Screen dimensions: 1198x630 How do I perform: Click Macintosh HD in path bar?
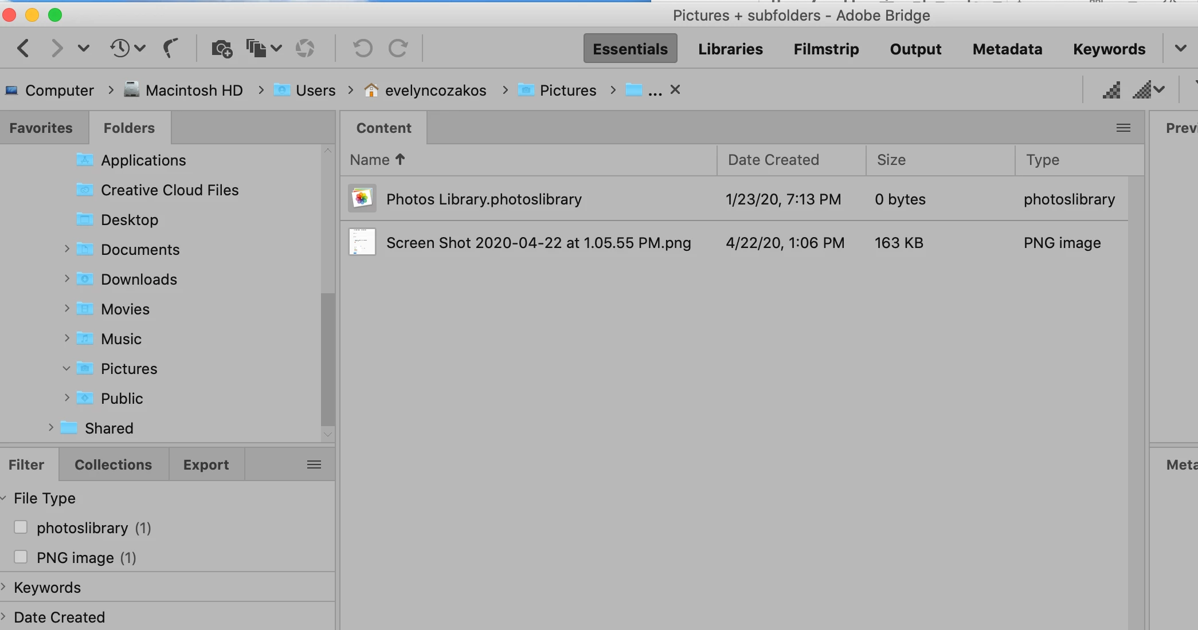pyautogui.click(x=194, y=90)
